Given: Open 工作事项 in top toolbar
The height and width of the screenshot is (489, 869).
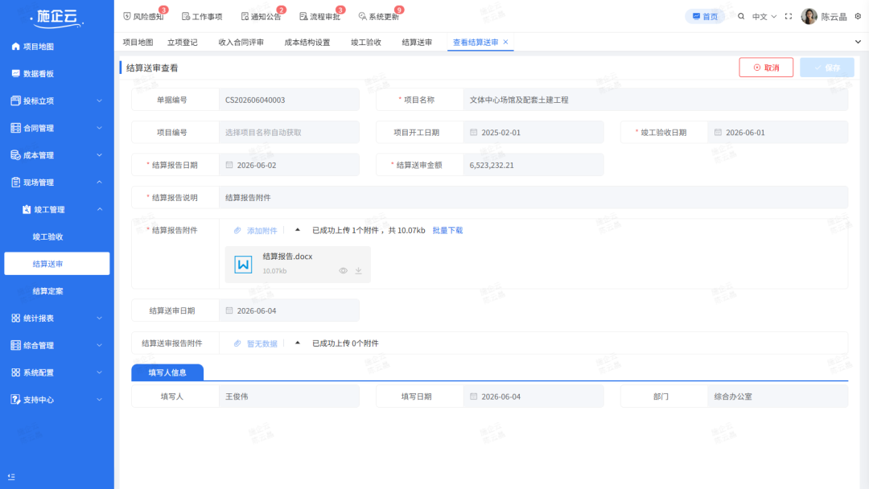Looking at the screenshot, I should (x=202, y=17).
